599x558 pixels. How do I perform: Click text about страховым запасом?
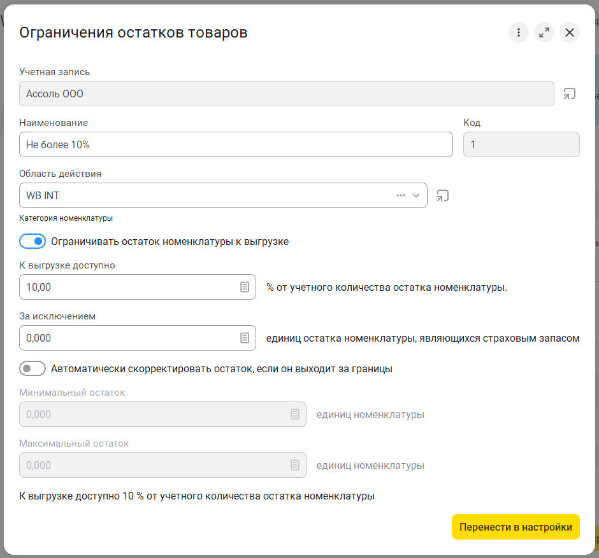423,338
